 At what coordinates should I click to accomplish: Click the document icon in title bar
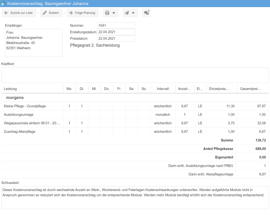coord(3,4)
